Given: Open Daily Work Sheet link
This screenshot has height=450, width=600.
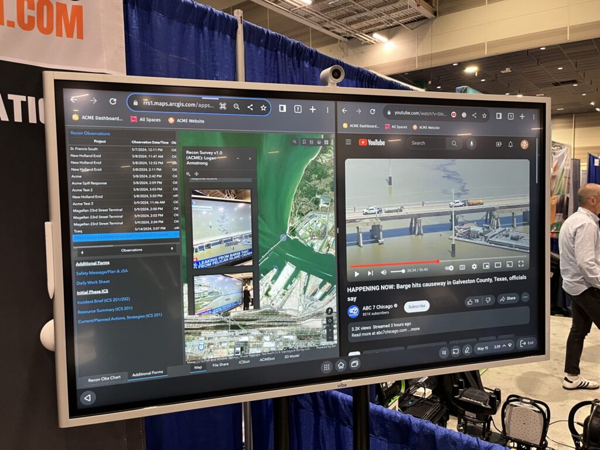Looking at the screenshot, I should [x=93, y=282].
